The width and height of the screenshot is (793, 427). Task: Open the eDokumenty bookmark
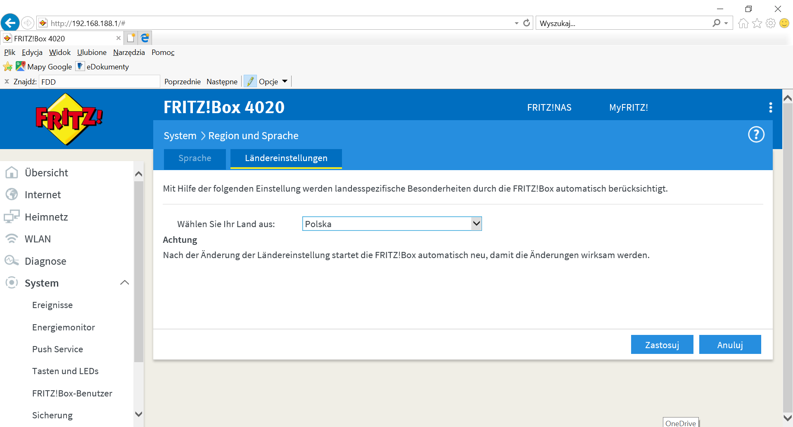click(102, 66)
